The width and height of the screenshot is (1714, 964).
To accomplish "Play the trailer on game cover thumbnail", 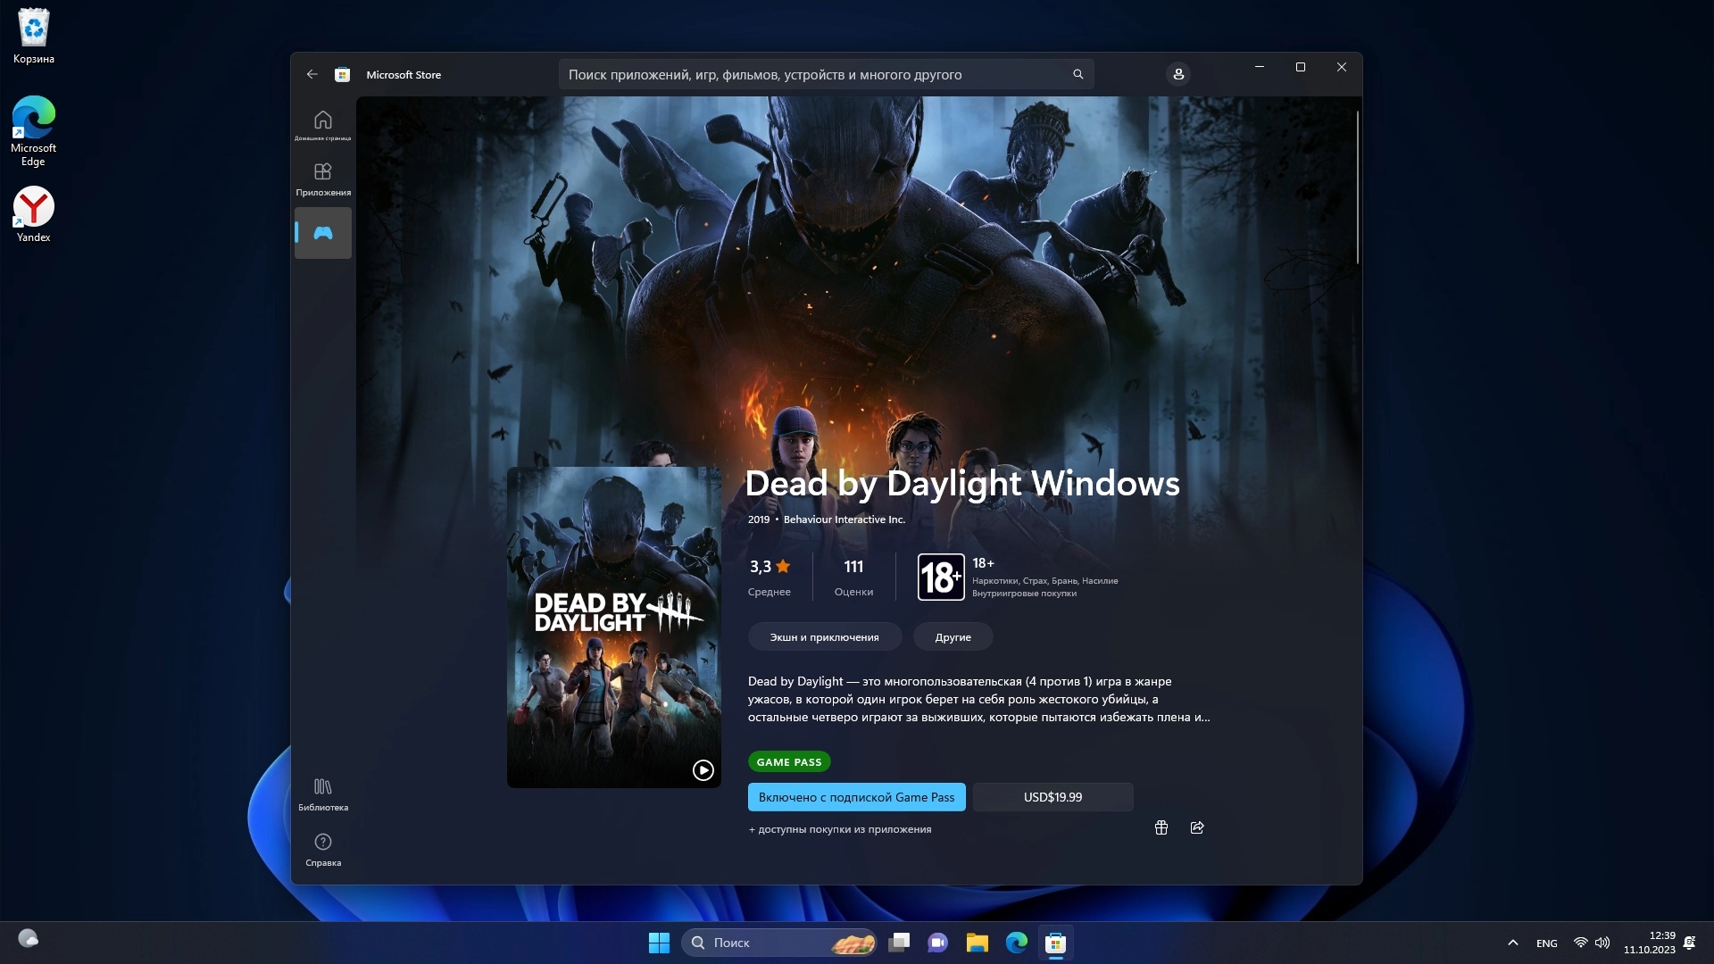I will [x=703, y=770].
